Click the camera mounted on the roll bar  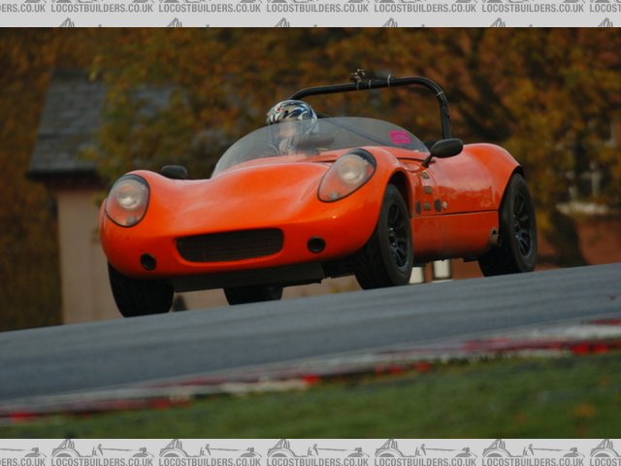pyautogui.click(x=361, y=77)
